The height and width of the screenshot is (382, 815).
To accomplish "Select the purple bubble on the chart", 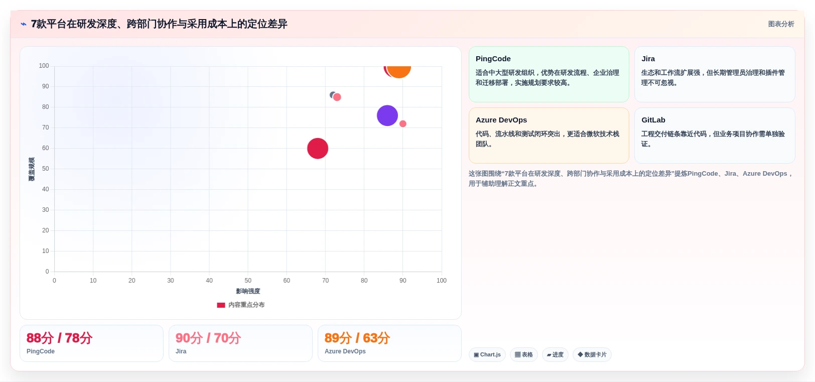I will 387,116.
